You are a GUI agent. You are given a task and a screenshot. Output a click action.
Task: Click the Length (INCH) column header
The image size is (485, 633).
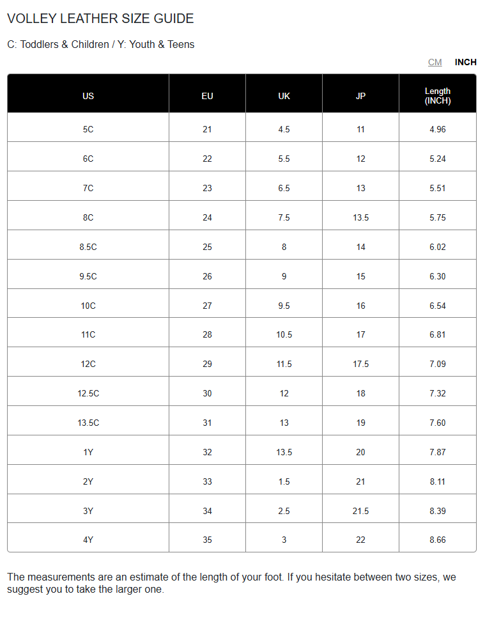coord(437,96)
